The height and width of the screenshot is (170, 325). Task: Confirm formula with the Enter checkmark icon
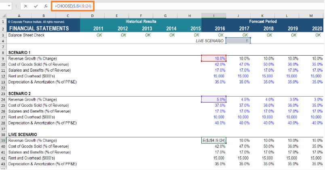36,6
